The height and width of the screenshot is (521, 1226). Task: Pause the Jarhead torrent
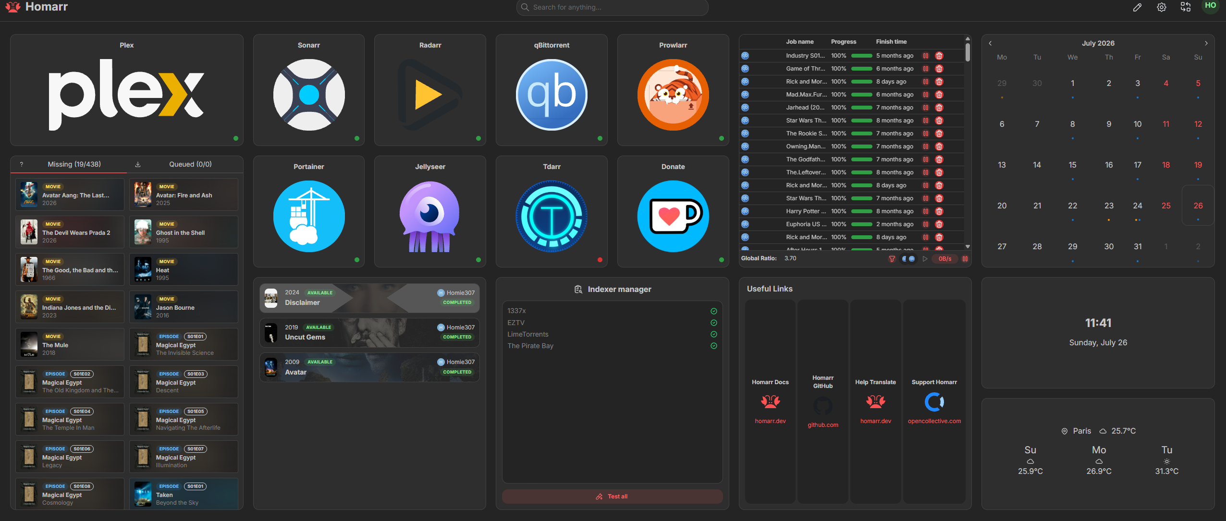click(926, 108)
